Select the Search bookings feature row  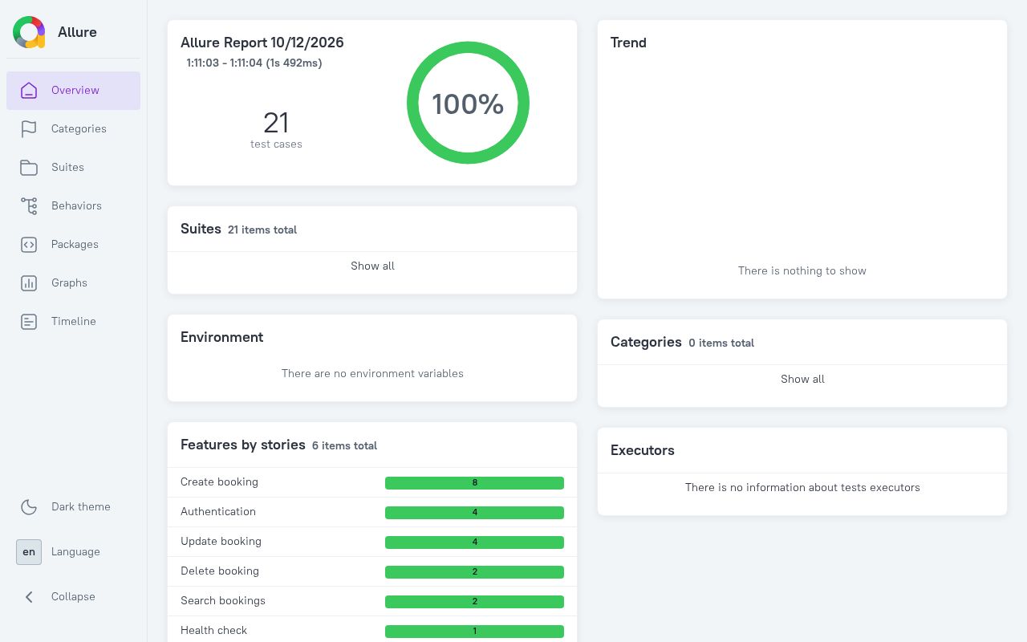(372, 601)
